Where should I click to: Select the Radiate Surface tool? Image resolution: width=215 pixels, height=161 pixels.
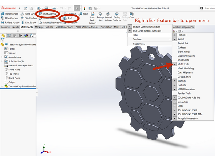10,22
